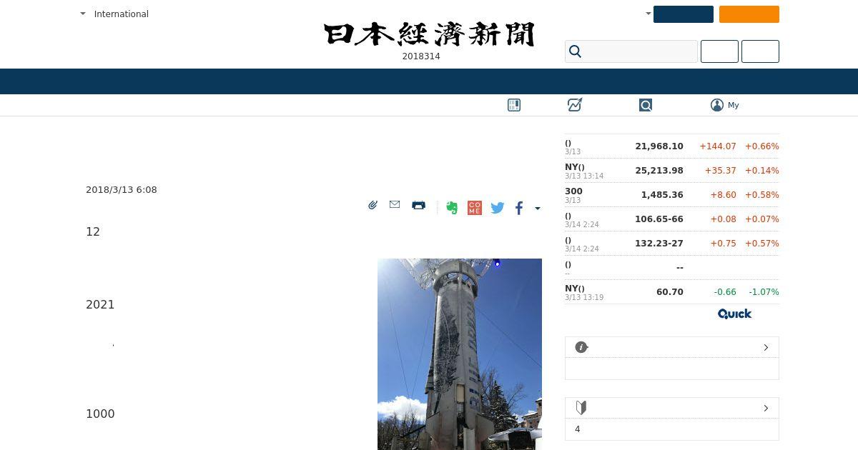Click the +144.07 change value
Screen dimensions: 858x450
pos(718,146)
